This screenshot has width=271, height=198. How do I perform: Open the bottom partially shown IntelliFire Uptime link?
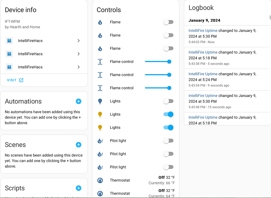(x=203, y=117)
